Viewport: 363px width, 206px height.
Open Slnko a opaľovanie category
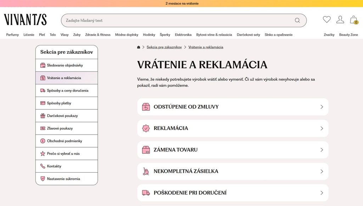coord(279,35)
